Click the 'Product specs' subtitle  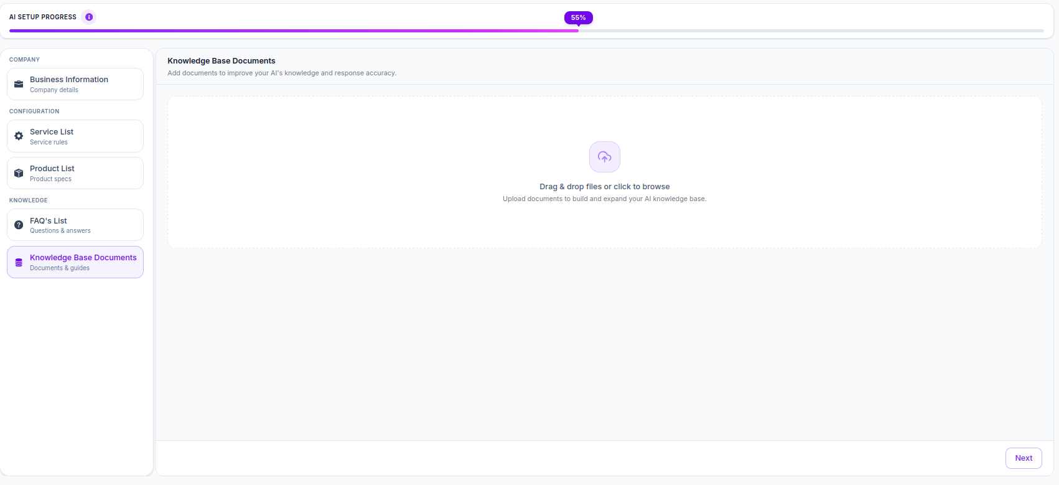pyautogui.click(x=50, y=179)
